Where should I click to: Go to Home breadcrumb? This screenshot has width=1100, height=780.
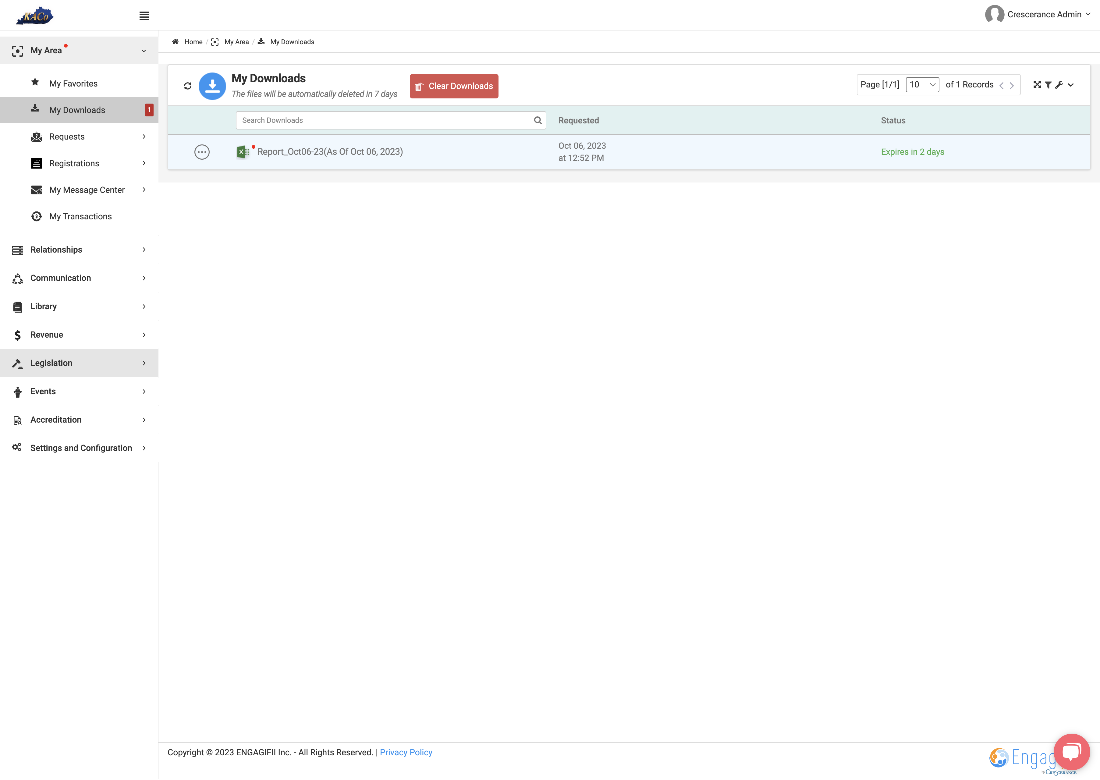pyautogui.click(x=193, y=42)
